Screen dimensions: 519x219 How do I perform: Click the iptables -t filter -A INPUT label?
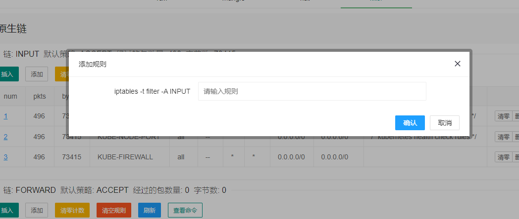[x=152, y=91]
